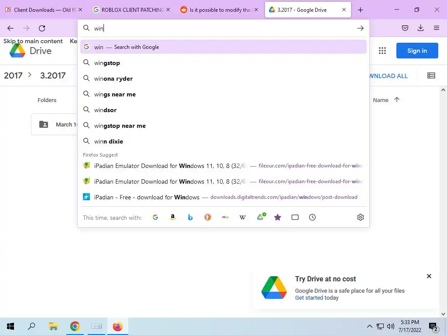Open the first iPadian Emulator fileour.com suggestion
Screen dimensions: 447x335
click(223, 166)
